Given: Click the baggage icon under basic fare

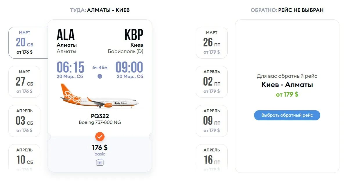Looking at the screenshot, I should [x=100, y=162].
